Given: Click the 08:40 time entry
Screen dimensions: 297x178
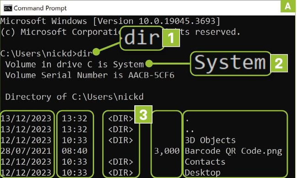Looking at the screenshot, I should click(x=74, y=151).
